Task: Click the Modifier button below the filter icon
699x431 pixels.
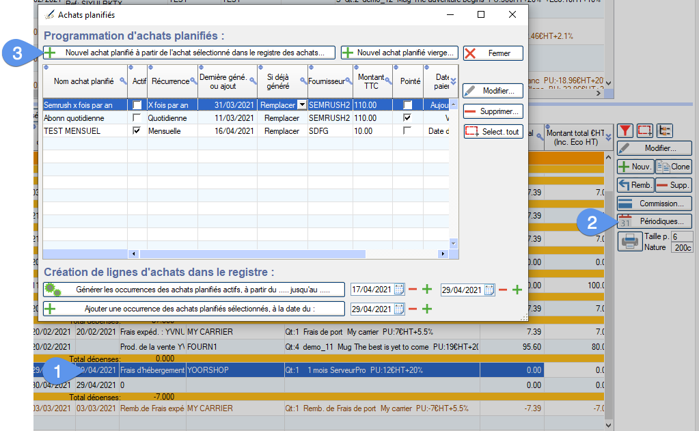Action: click(655, 148)
